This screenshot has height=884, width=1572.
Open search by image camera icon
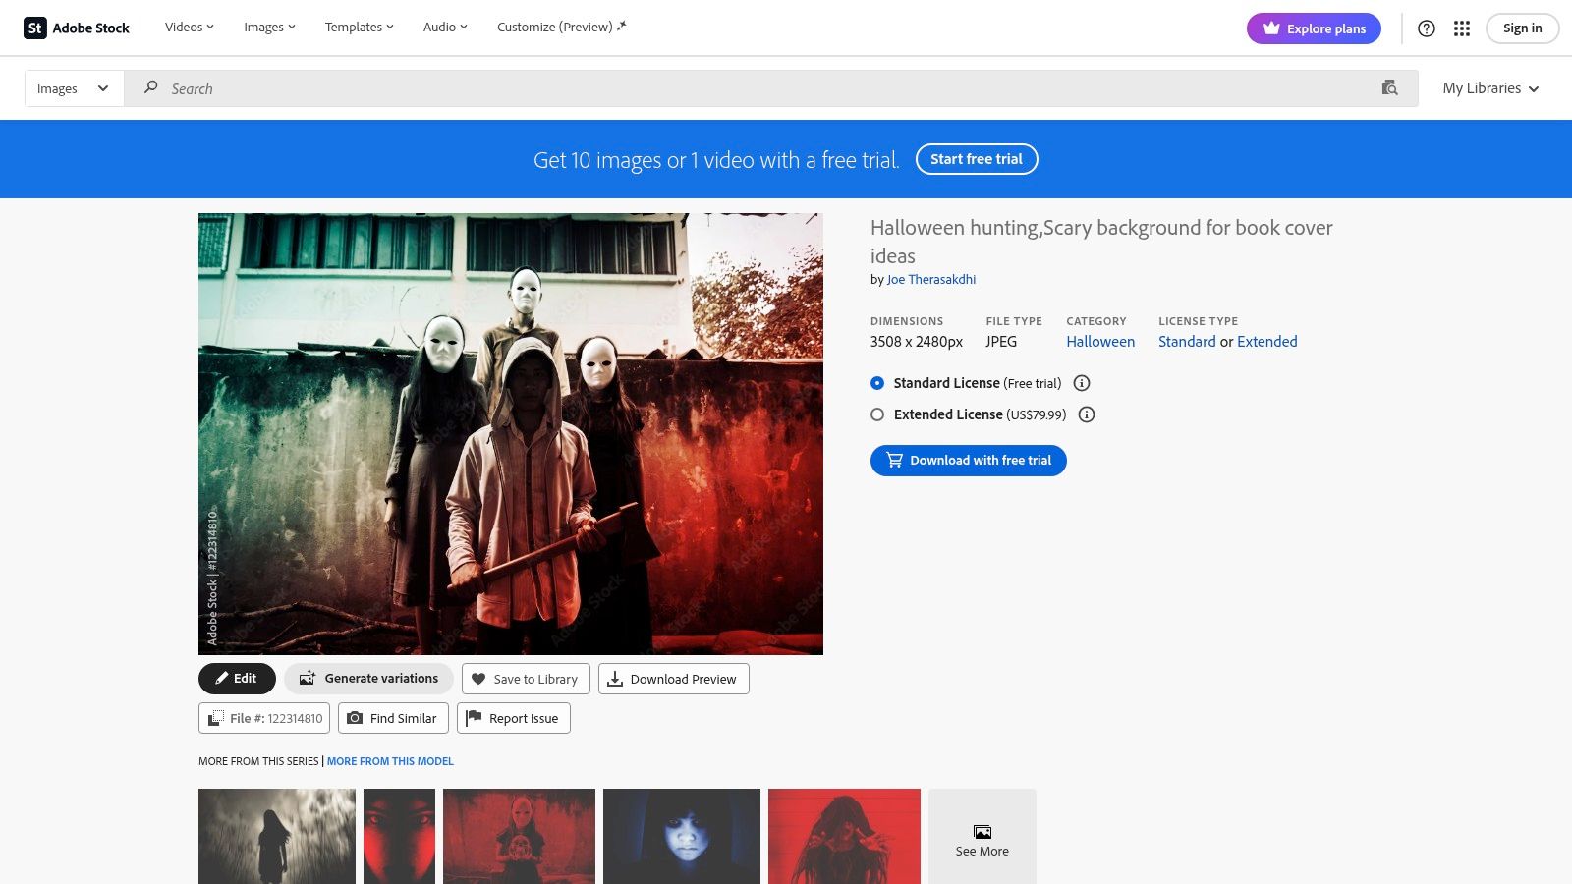(1389, 87)
